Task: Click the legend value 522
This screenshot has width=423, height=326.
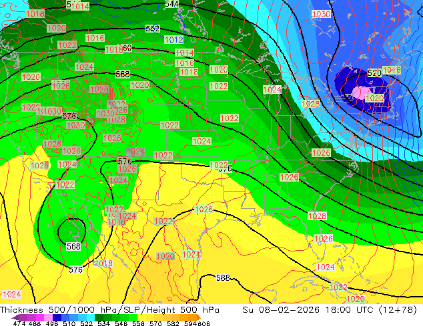Action: (x=86, y=323)
